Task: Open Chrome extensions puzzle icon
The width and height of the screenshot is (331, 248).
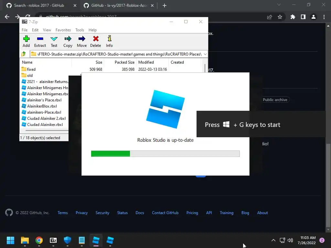Action: [x=293, y=17]
